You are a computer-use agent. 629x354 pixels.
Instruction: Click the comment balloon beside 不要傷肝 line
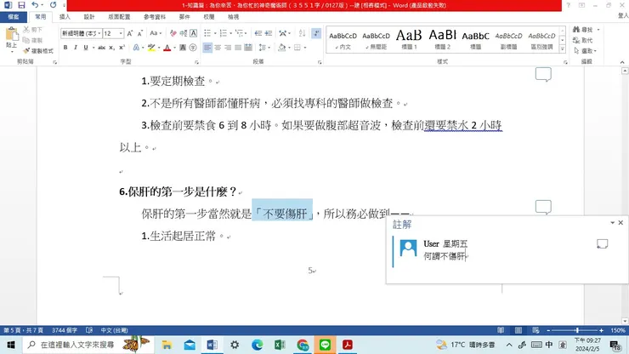[x=543, y=207]
